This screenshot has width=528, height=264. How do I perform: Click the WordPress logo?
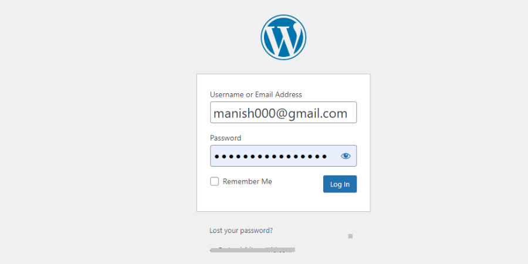[x=283, y=37]
